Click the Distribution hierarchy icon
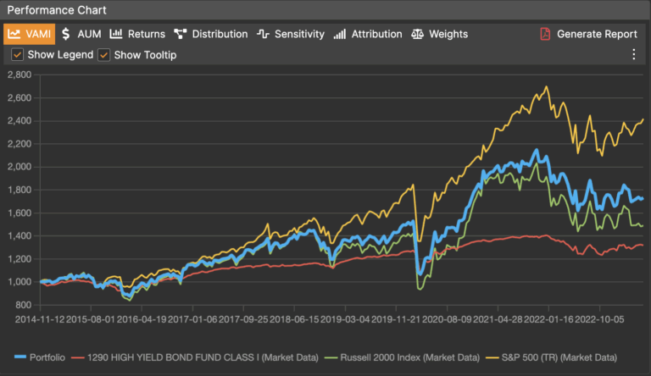Screen dimensions: 651x376 [180, 35]
